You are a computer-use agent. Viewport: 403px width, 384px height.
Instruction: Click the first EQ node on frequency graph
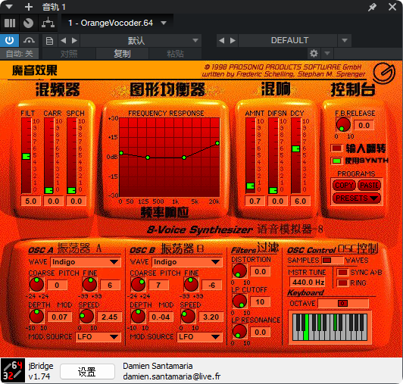121,153
